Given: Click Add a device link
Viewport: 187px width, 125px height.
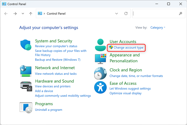Looking at the screenshot, I should point(44,91).
